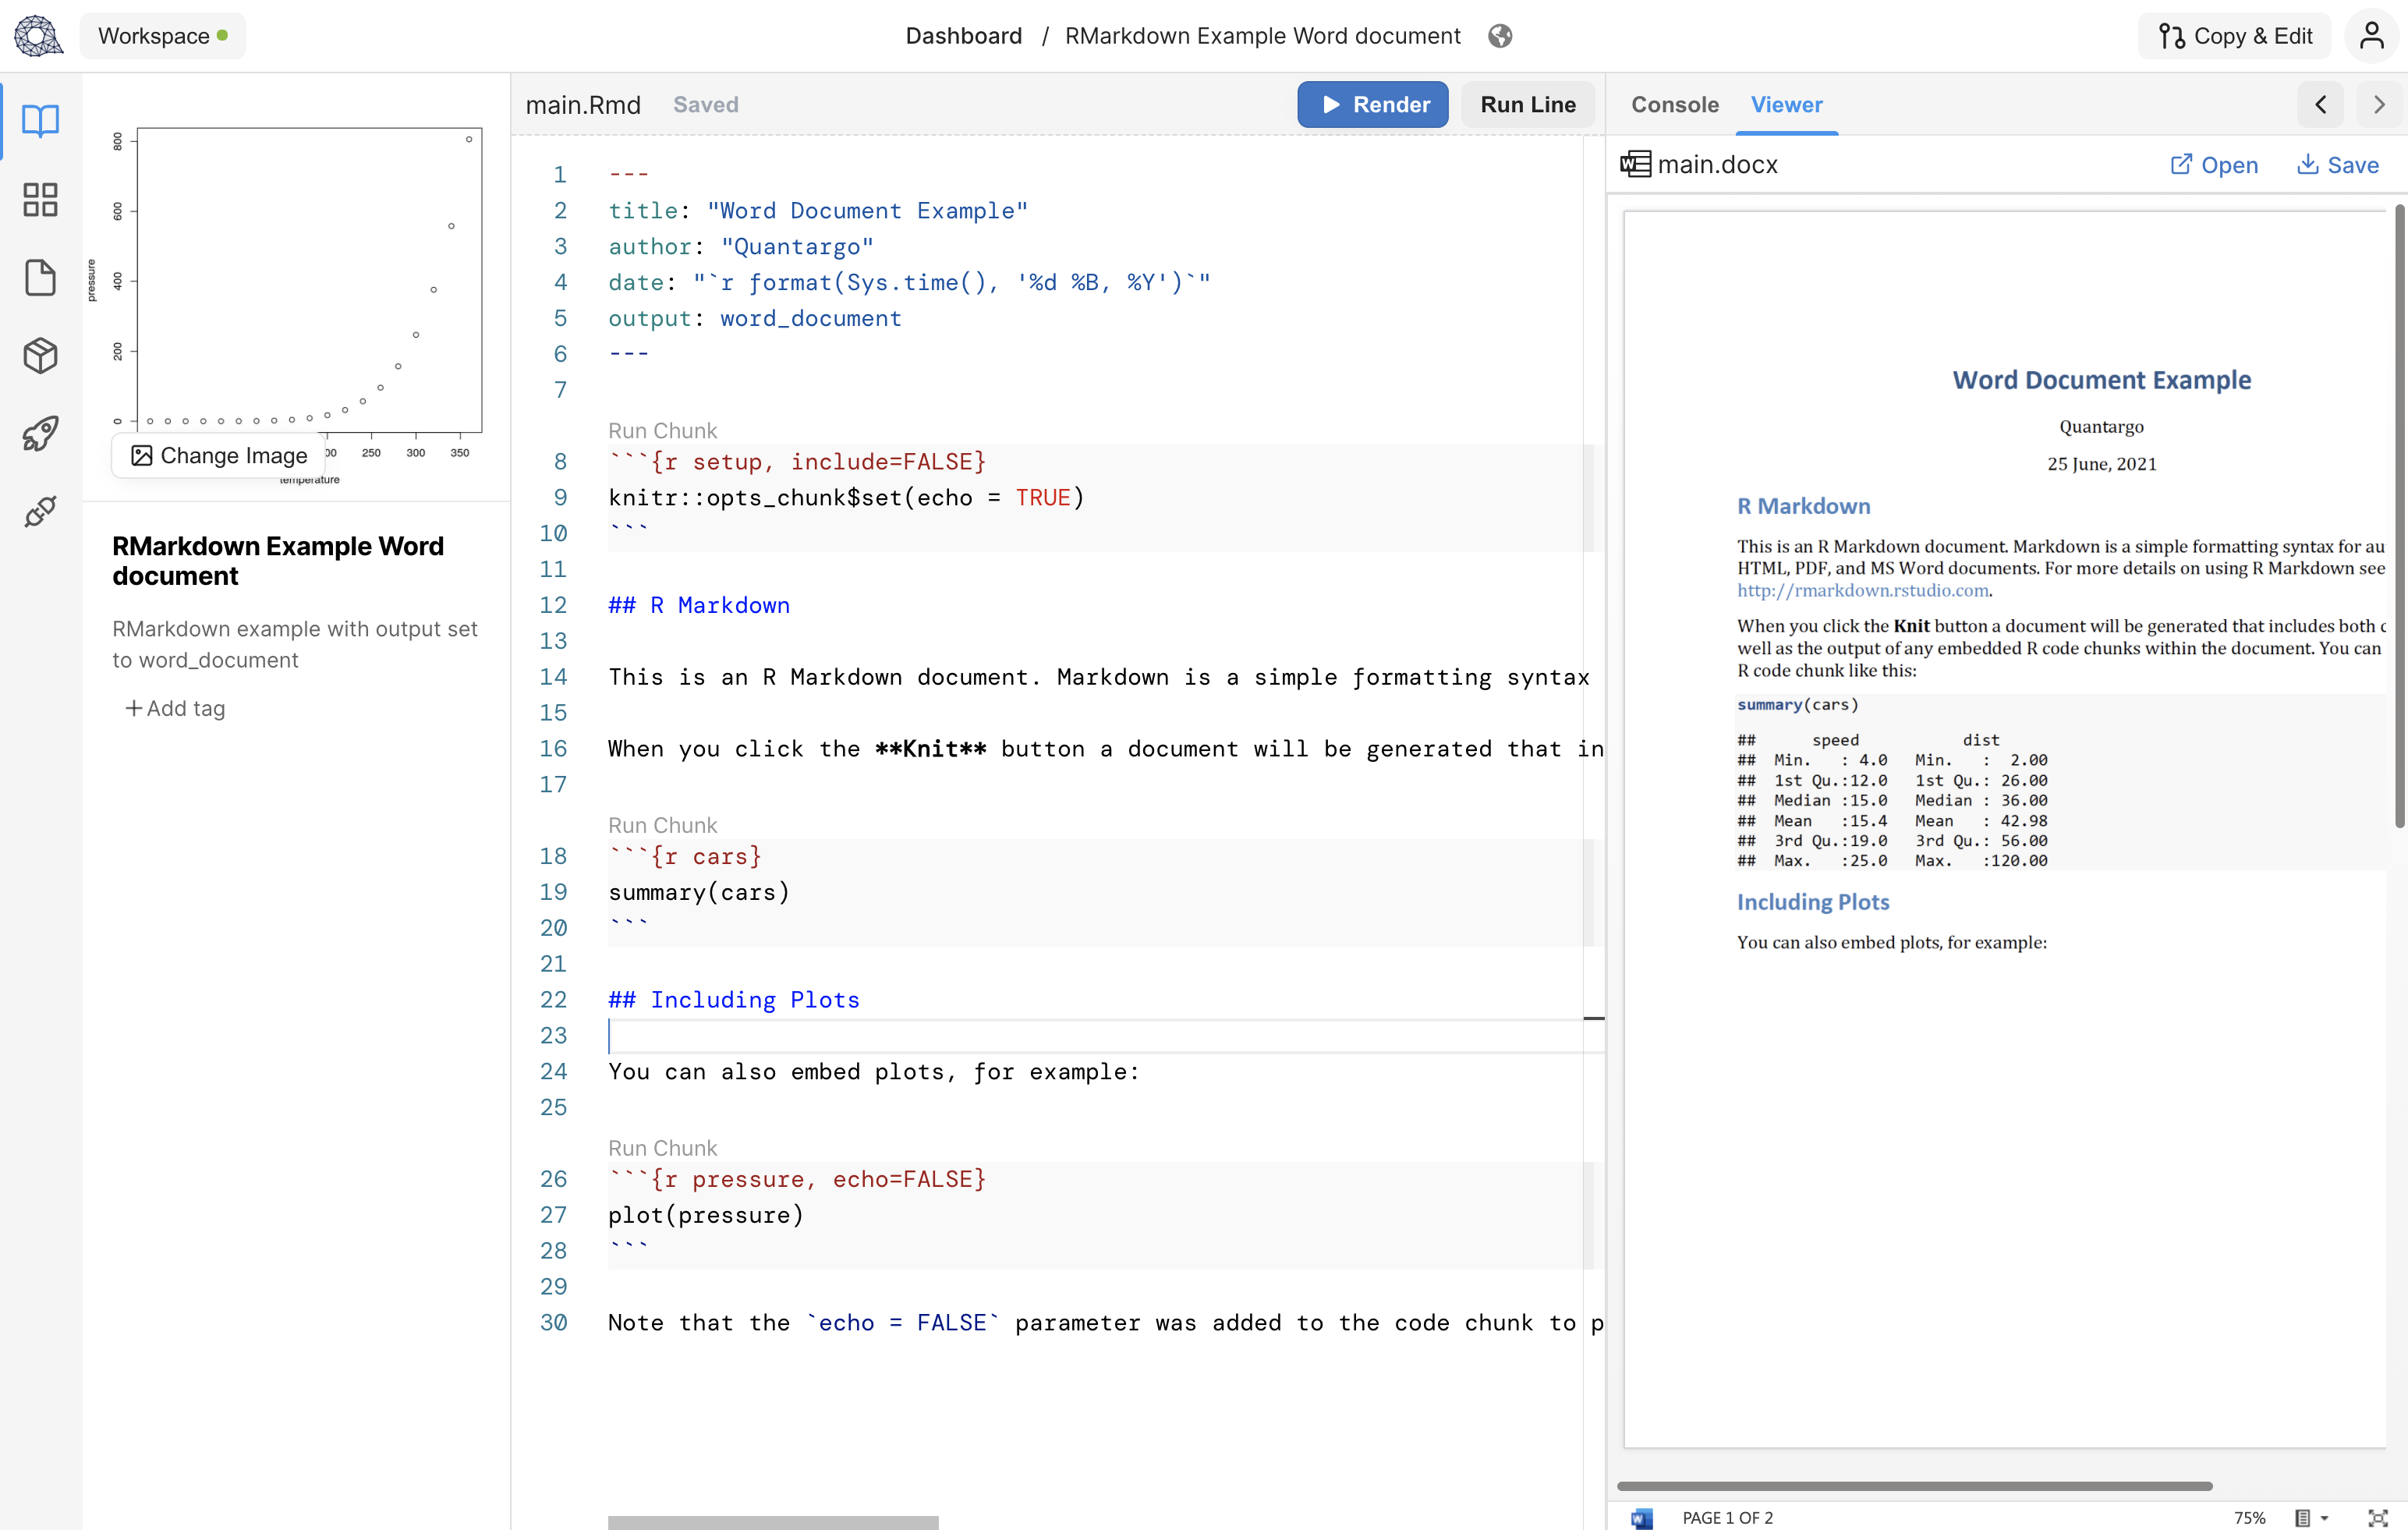Screen dimensions: 2408x1530
Task: Open the packages cube sidebar icon
Action: pyautogui.click(x=40, y=355)
